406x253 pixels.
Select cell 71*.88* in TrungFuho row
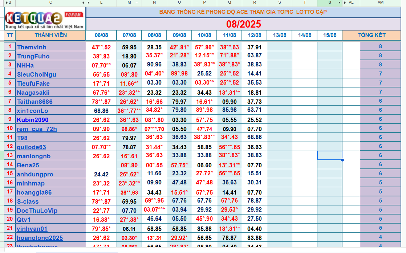tap(230, 56)
